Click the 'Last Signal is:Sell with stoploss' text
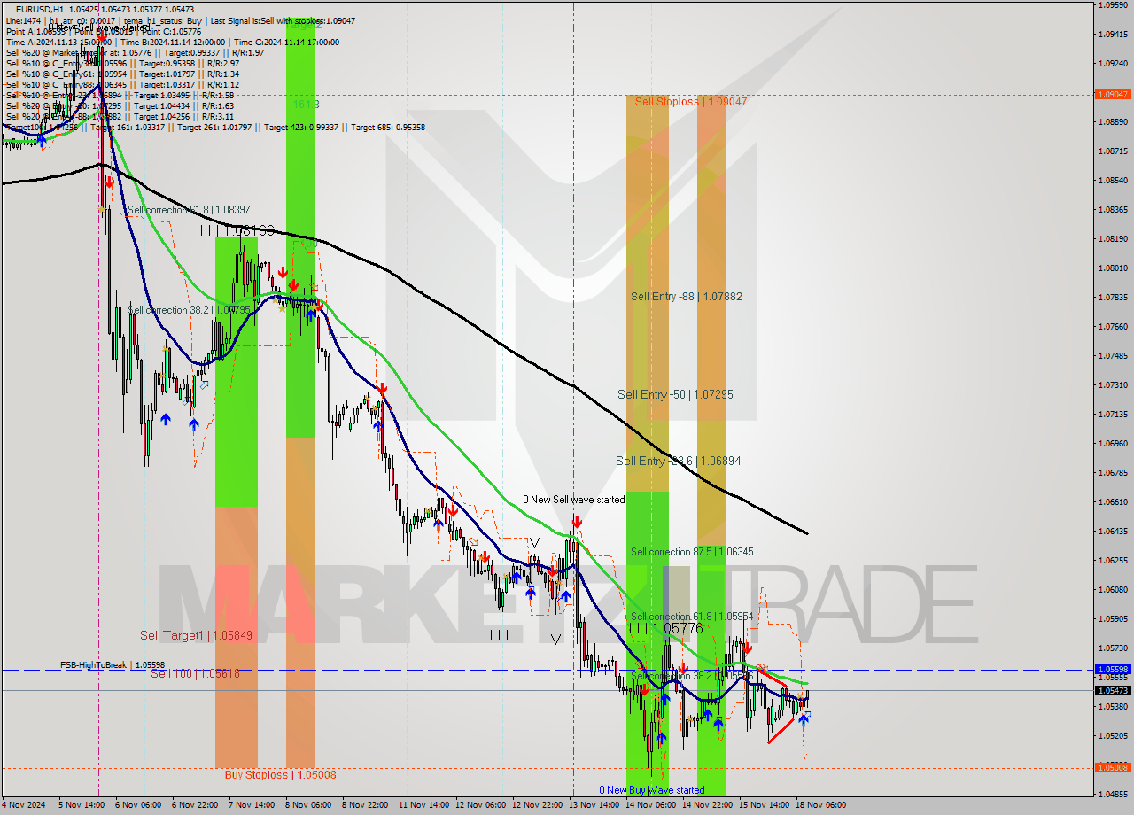Image resolution: width=1134 pixels, height=815 pixels. click(x=267, y=20)
